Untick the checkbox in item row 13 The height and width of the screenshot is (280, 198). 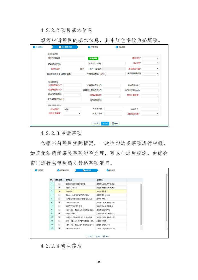pyautogui.click(x=59, y=228)
